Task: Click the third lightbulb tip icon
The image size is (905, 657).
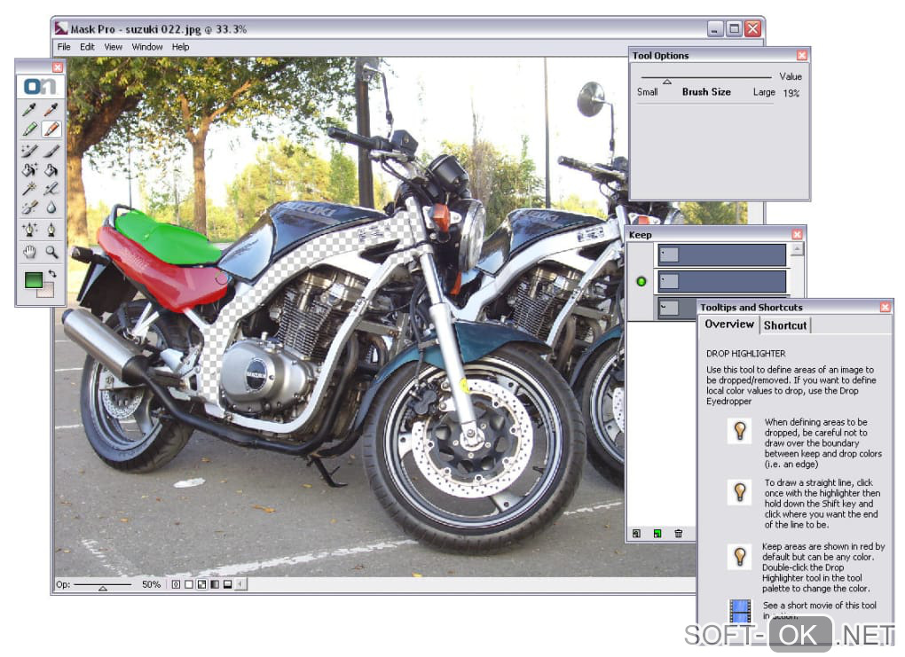Action: pyautogui.click(x=739, y=556)
